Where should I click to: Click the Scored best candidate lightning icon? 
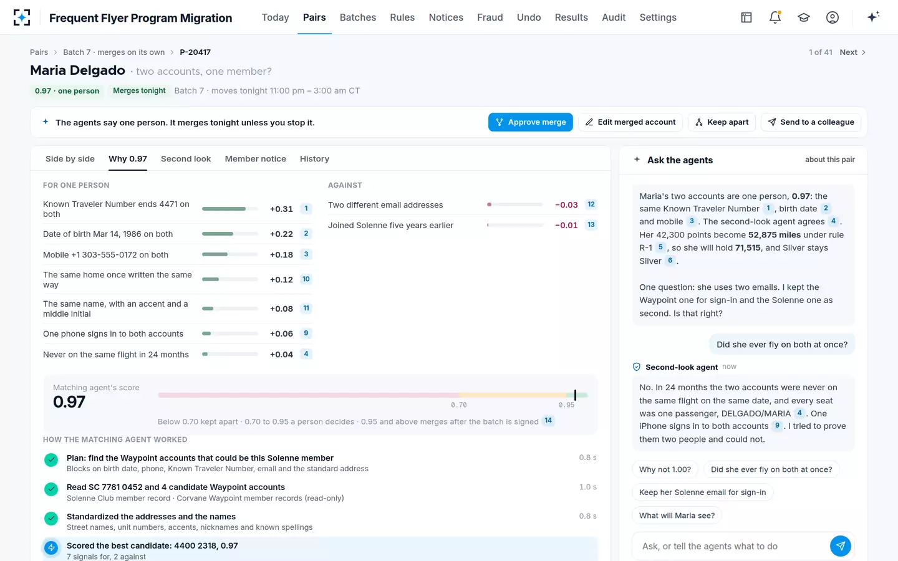point(51,548)
